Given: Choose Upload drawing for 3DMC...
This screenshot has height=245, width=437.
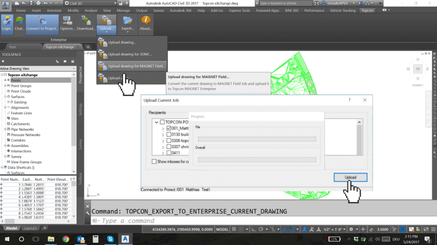Looking at the screenshot, I should pyautogui.click(x=132, y=54).
